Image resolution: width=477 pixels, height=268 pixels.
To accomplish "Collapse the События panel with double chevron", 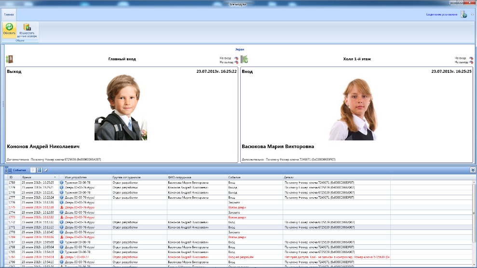I will (473, 170).
